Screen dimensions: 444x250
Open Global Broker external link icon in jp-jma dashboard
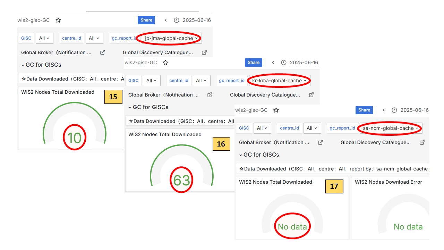tap(103, 52)
